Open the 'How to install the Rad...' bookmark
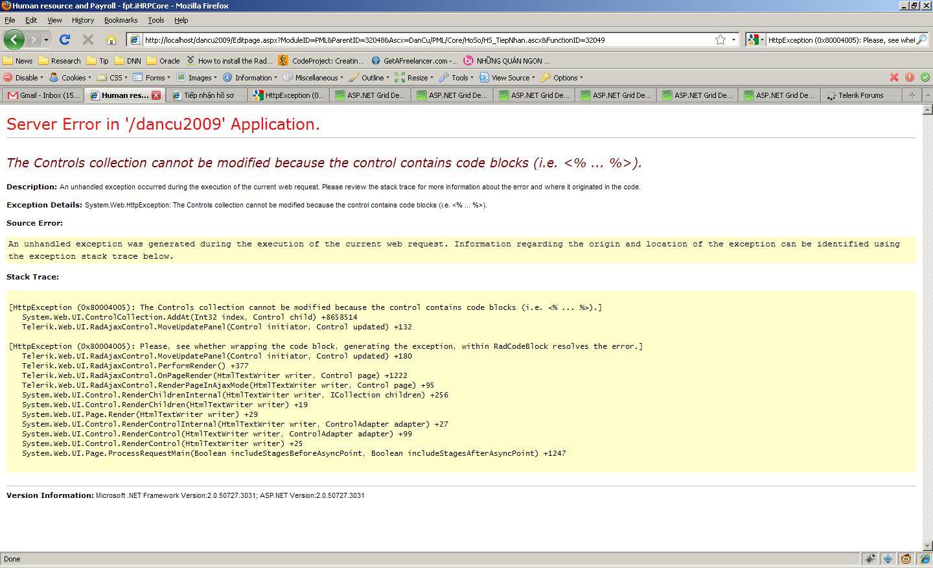Viewport: 933px width, 568px height. point(229,61)
